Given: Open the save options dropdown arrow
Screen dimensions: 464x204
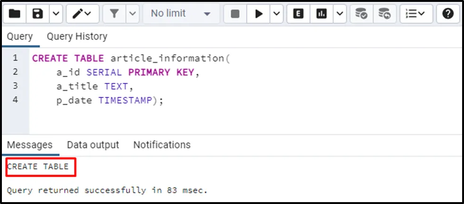Looking at the screenshot, I should [56, 14].
